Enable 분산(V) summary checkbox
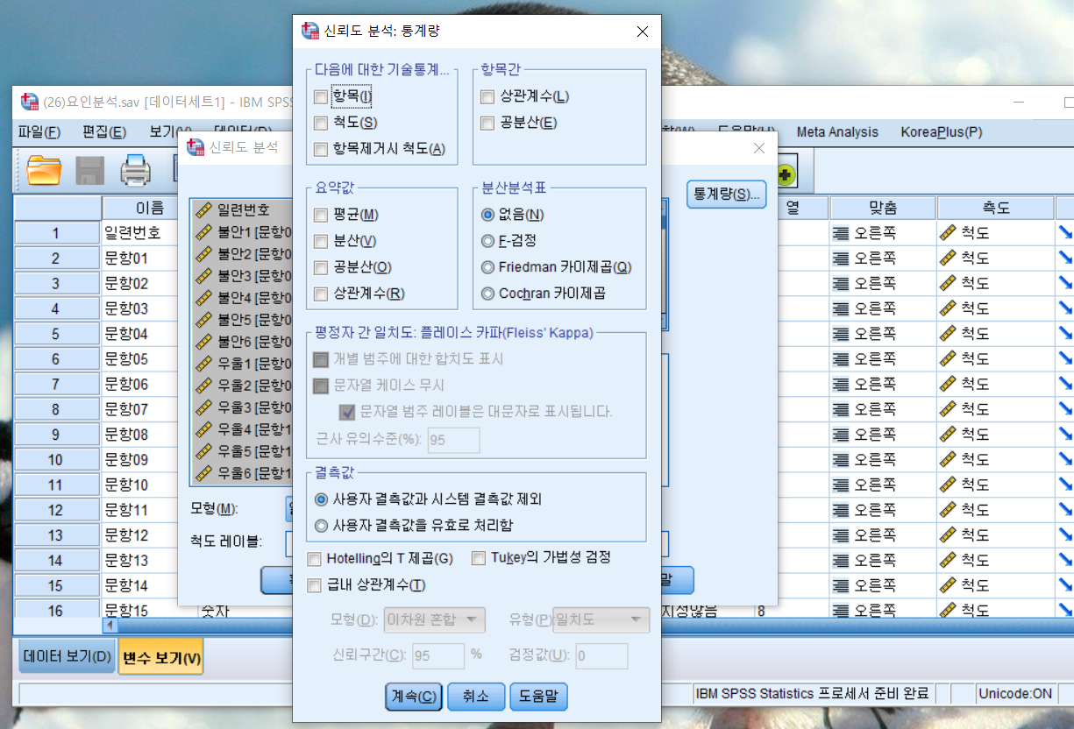Image resolution: width=1074 pixels, height=729 pixels. tap(320, 241)
